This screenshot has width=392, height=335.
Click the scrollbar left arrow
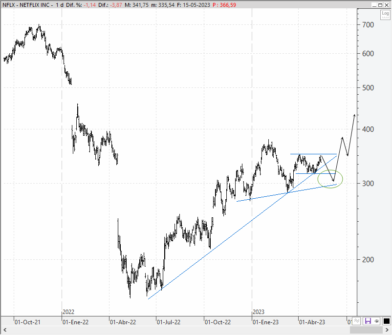[4, 330]
